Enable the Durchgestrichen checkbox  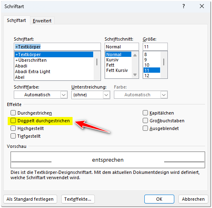pyautogui.click(x=13, y=113)
